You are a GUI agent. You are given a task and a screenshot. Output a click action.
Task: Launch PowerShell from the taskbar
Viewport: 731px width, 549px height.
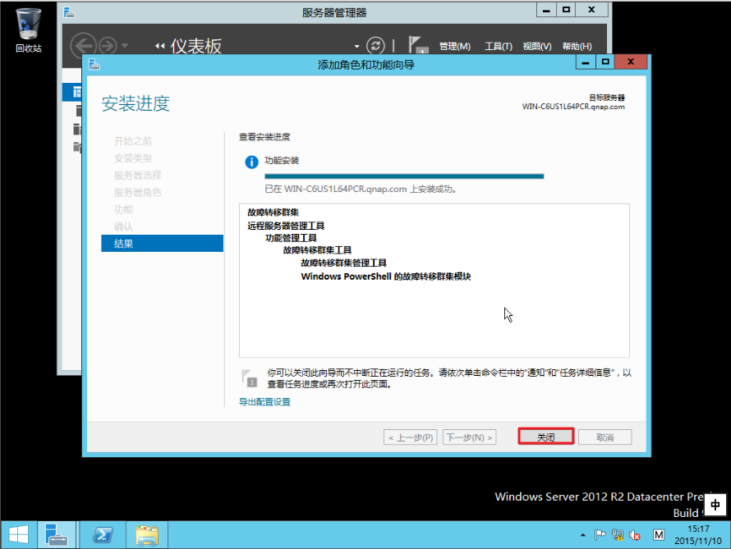point(103,534)
